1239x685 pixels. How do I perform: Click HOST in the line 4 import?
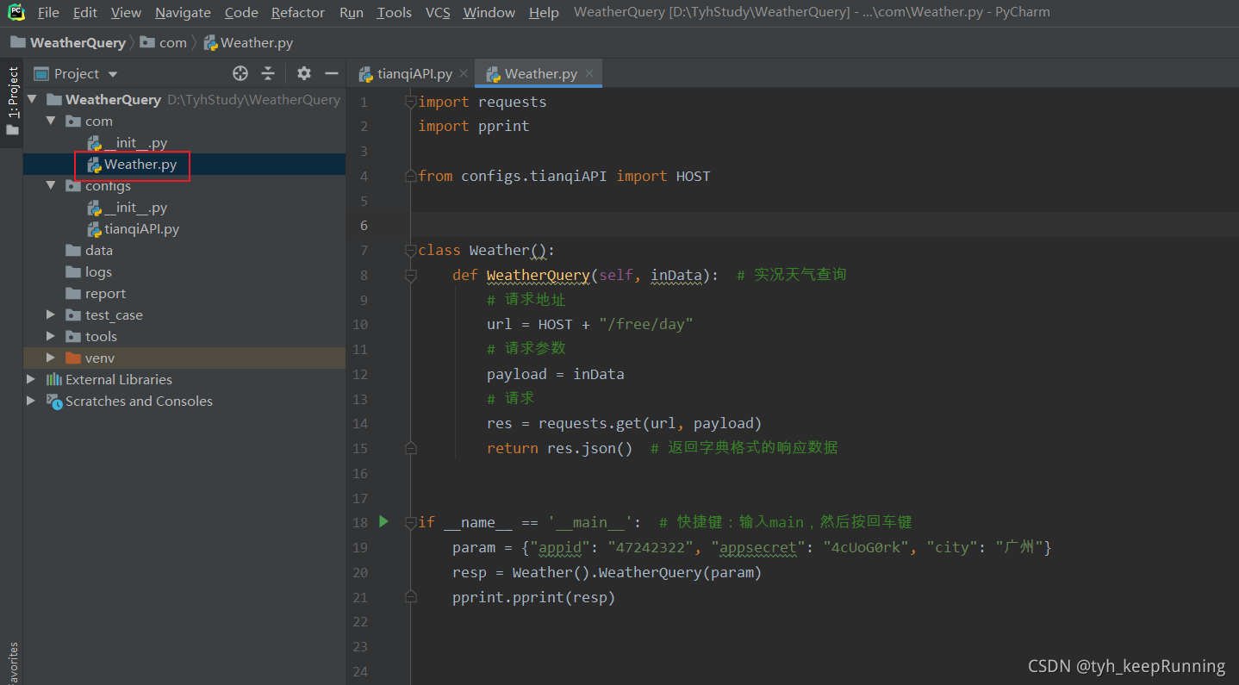pyautogui.click(x=694, y=176)
